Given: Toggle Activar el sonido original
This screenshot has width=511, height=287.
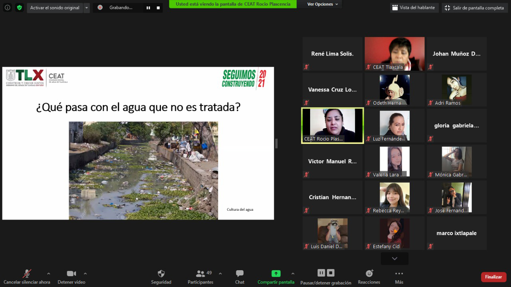Looking at the screenshot, I should pyautogui.click(x=55, y=8).
